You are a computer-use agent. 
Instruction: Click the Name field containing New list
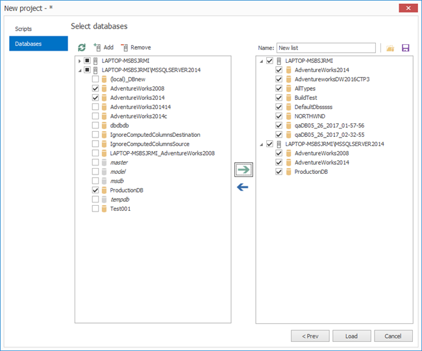pyautogui.click(x=326, y=48)
